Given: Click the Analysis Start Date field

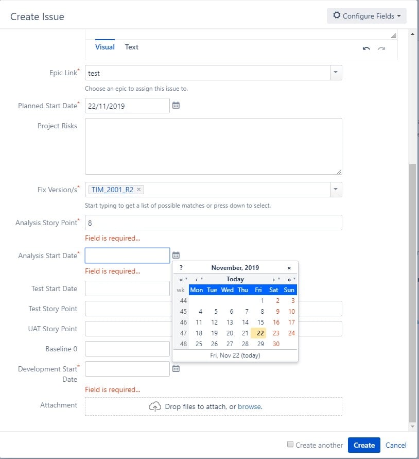Looking at the screenshot, I should pyautogui.click(x=127, y=256).
